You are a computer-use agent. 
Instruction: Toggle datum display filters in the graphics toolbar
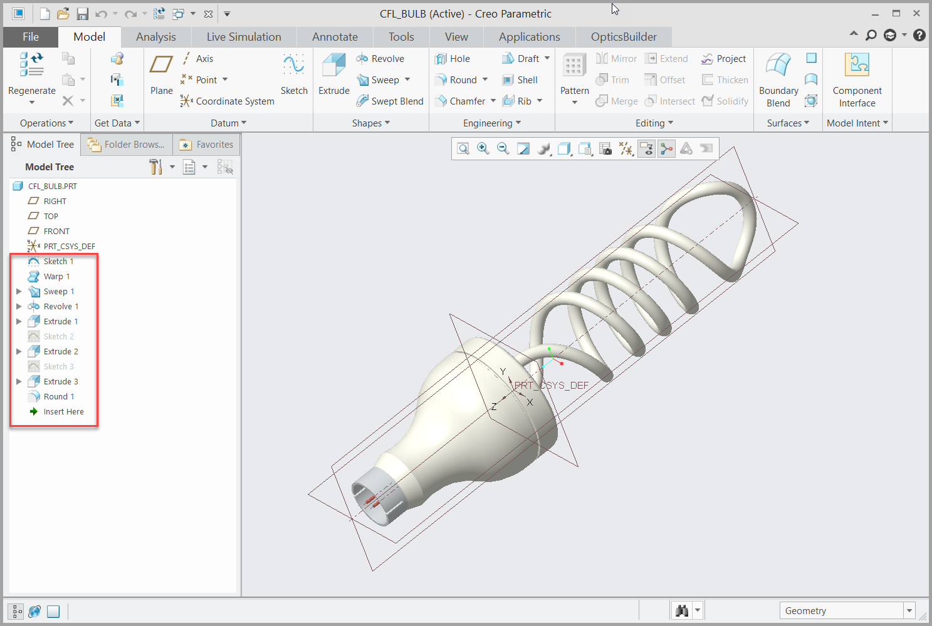click(x=626, y=148)
